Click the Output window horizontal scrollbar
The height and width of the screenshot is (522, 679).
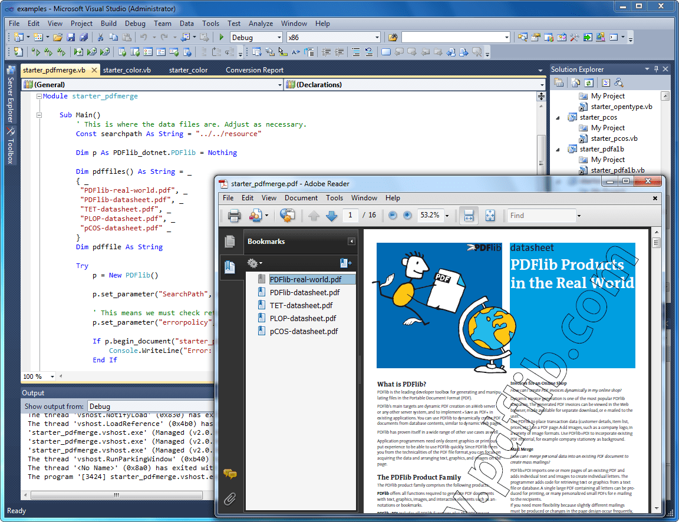(117, 495)
